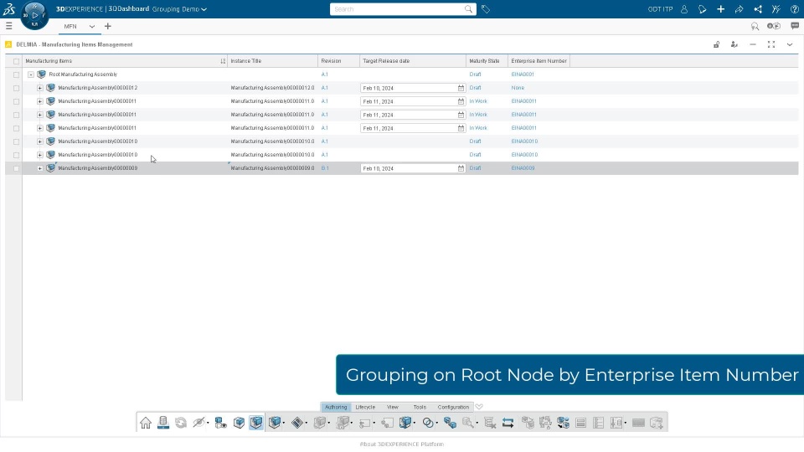The width and height of the screenshot is (804, 452).
Task: Click the magnifier icon in bottom toolbar
Action: click(467, 423)
